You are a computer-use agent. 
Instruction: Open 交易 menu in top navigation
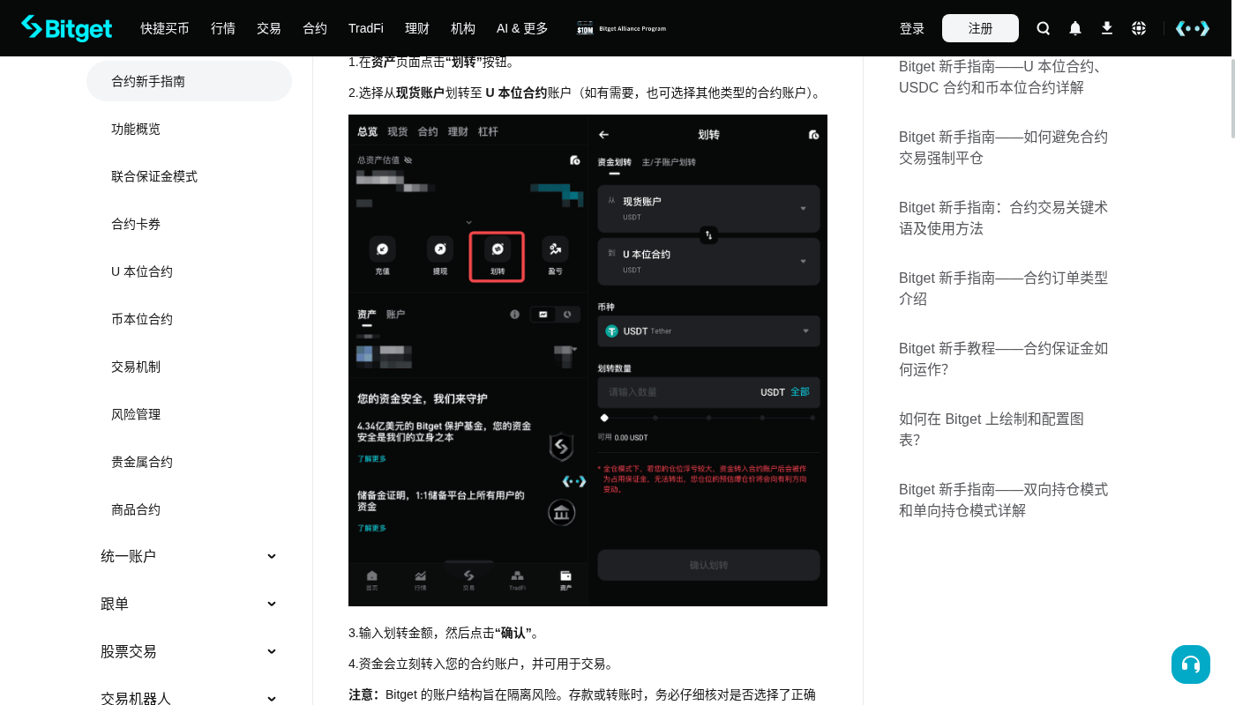(269, 28)
